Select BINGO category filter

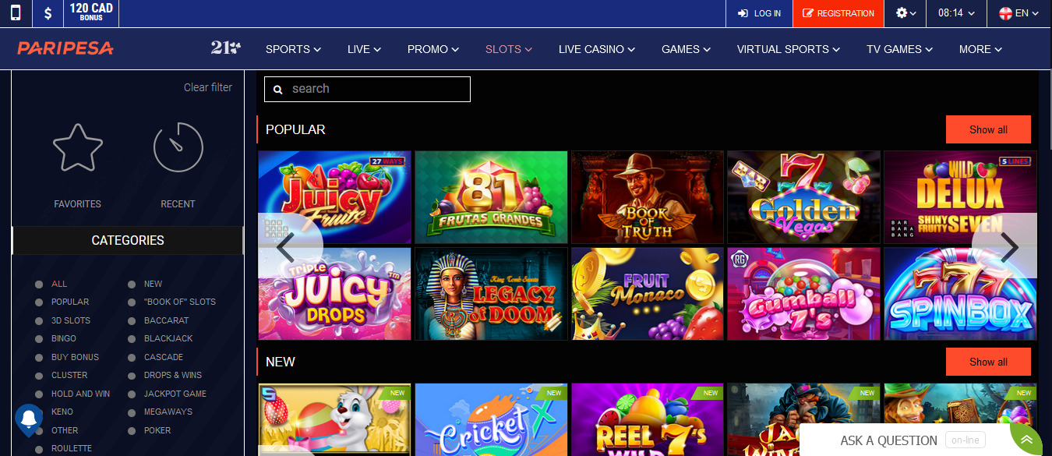[x=64, y=338]
